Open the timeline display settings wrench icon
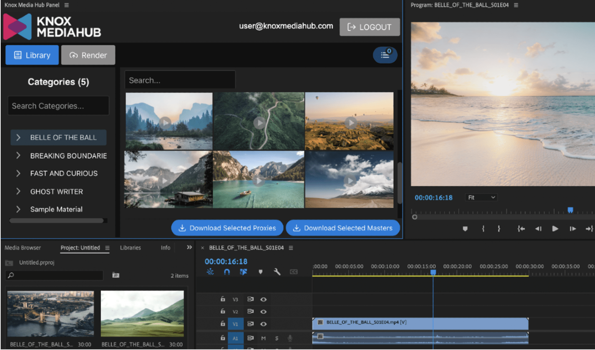Viewport: 595px width, 350px height. point(277,272)
